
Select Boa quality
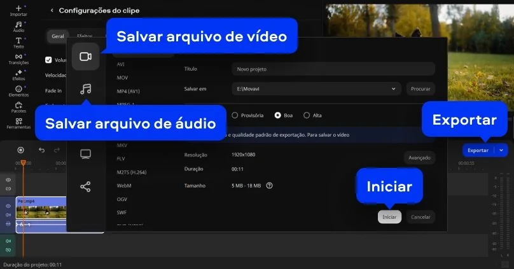[x=277, y=115]
